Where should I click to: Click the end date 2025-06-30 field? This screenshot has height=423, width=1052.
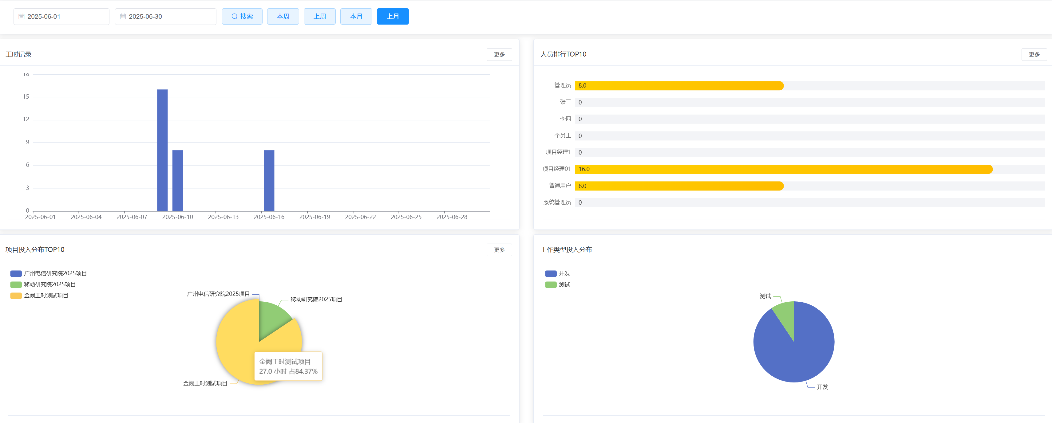tap(165, 17)
